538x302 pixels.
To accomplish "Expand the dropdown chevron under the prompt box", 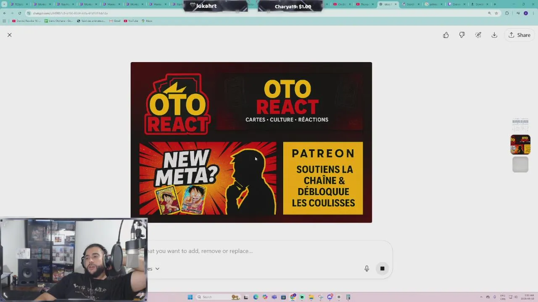I will tap(157, 268).
